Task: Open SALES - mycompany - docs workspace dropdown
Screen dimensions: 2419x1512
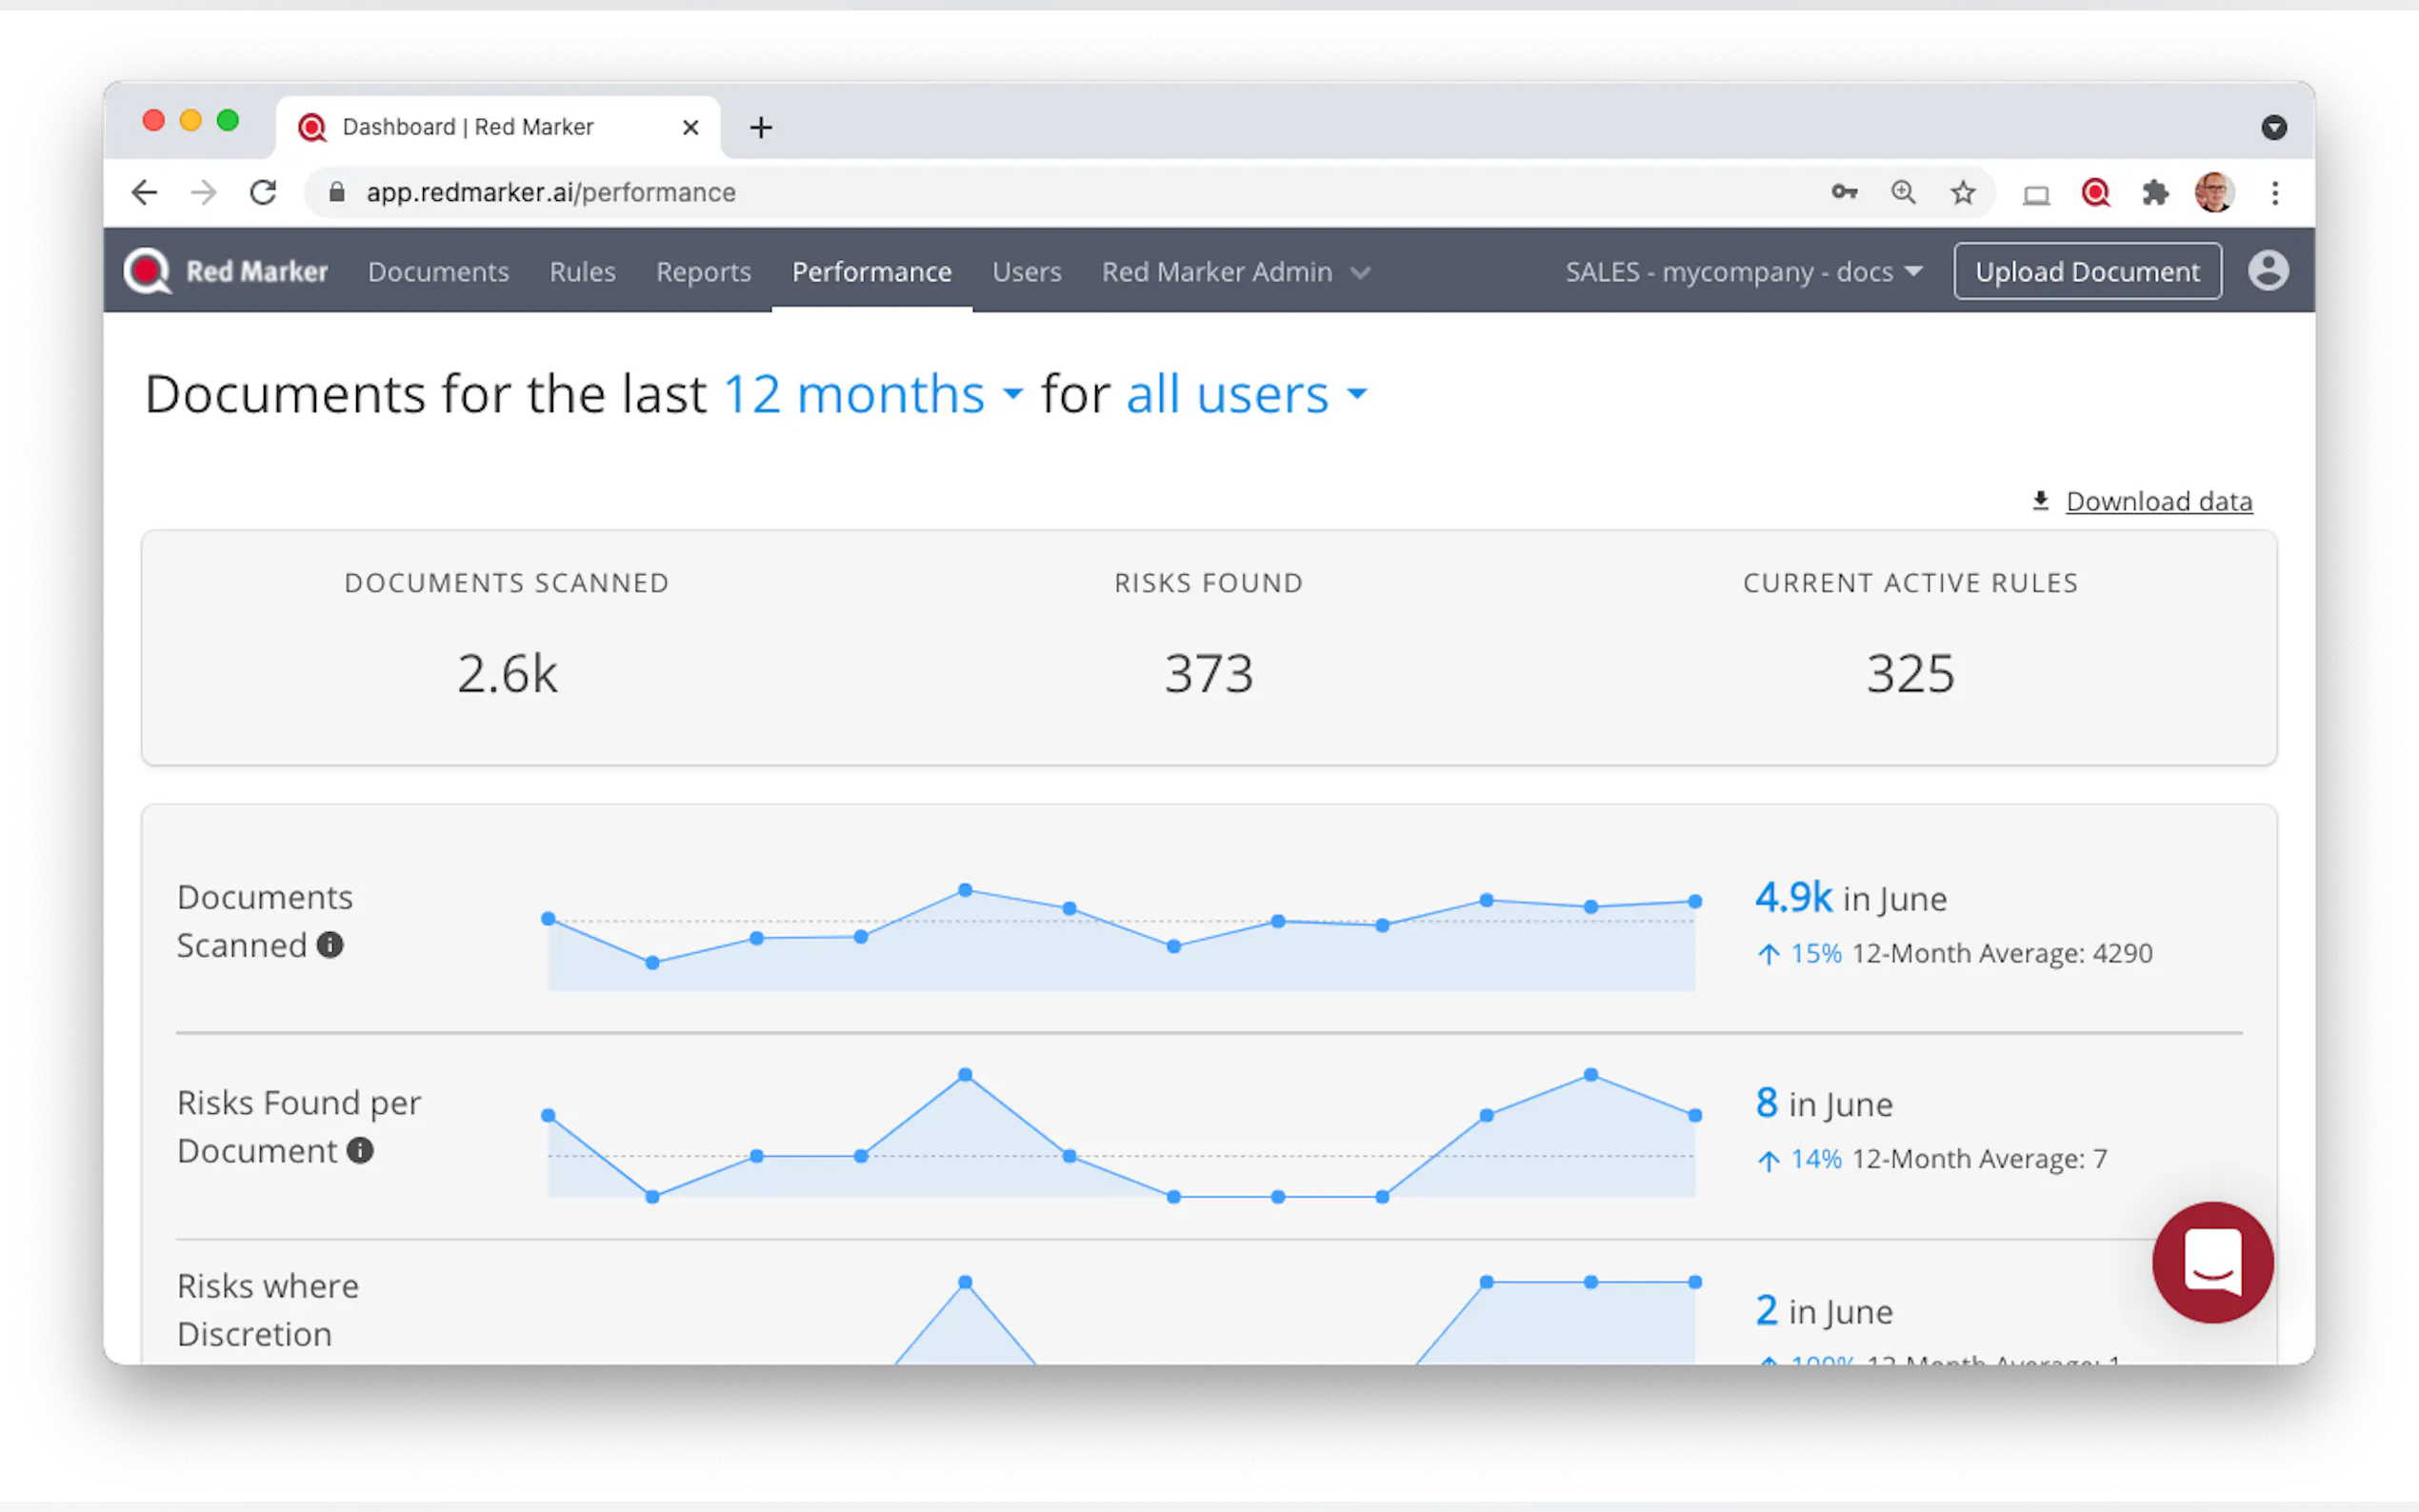Action: pyautogui.click(x=1743, y=272)
